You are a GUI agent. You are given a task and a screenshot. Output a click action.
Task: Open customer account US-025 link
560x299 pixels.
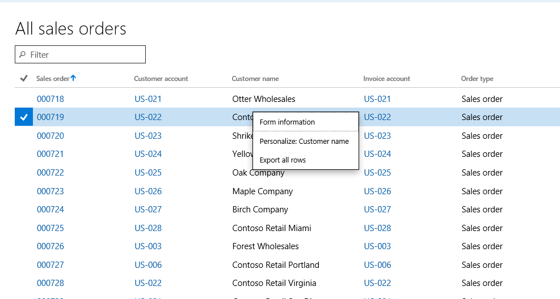[148, 173]
